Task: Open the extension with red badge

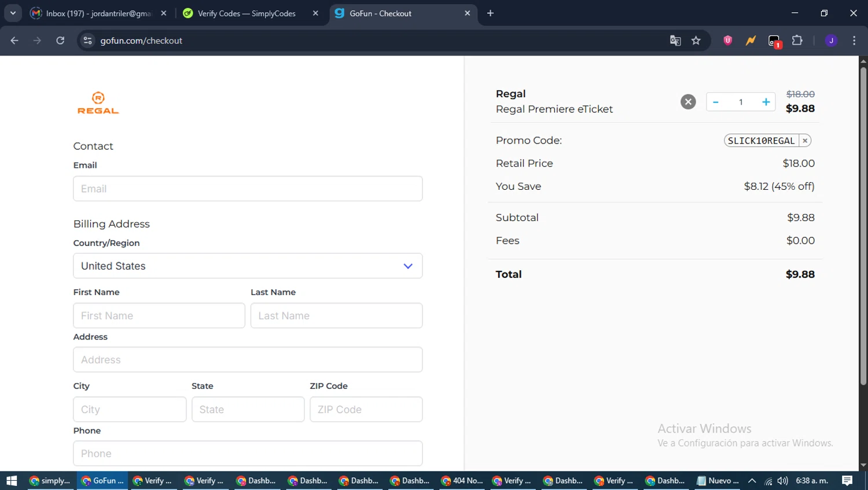Action: pos(774,41)
